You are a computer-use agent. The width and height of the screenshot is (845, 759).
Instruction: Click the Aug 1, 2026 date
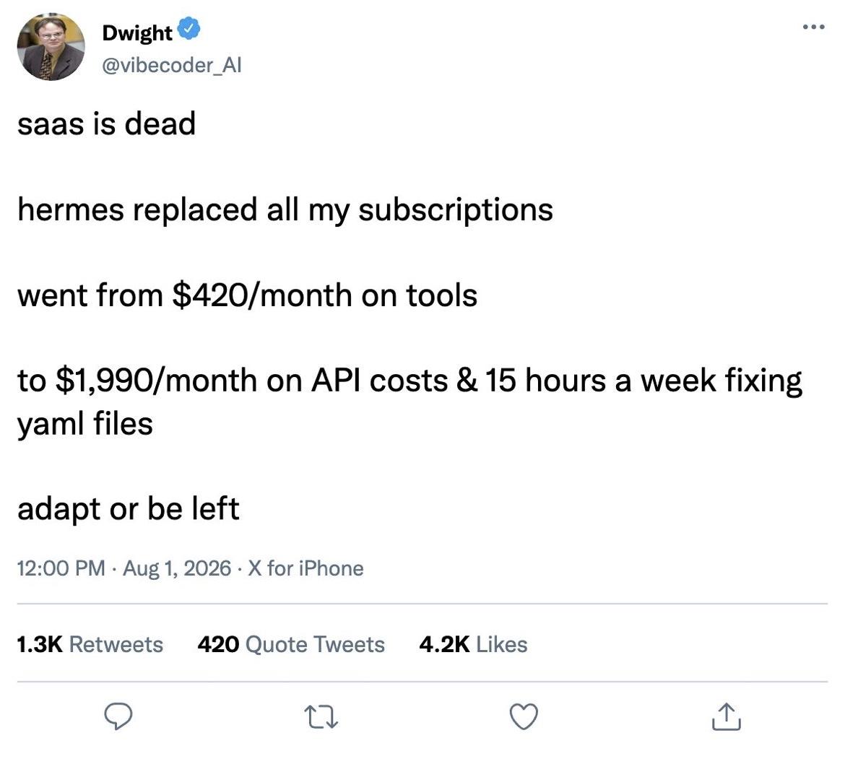[x=177, y=568]
